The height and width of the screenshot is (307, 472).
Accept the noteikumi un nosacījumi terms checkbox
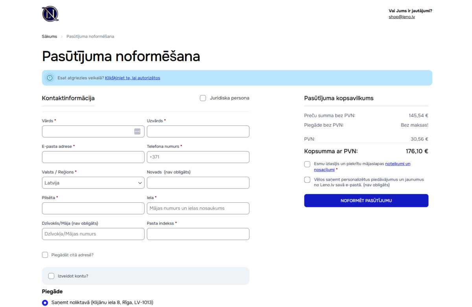(307, 164)
